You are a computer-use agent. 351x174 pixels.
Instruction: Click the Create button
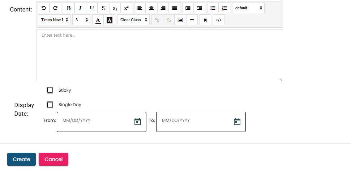(x=21, y=159)
